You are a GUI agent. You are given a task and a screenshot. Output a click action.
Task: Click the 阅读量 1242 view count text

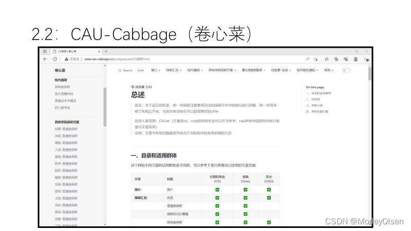[144, 87]
